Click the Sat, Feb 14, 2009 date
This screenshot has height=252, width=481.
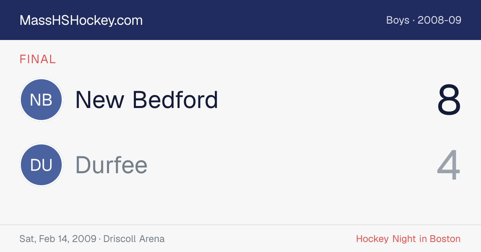click(58, 239)
